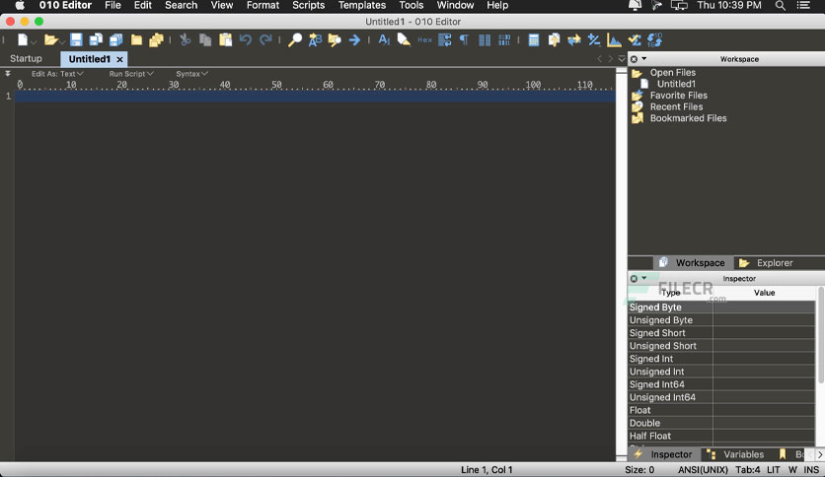Expand the editor ruler options arrow
Viewport: 825px width, 477px height.
point(7,74)
